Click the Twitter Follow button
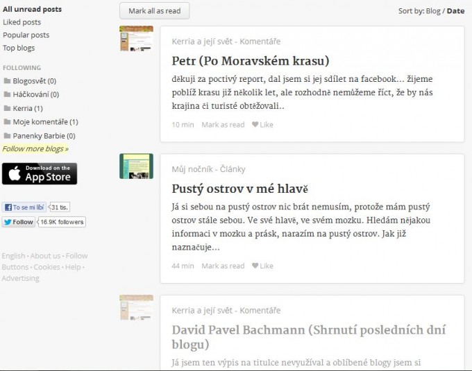 [19, 223]
